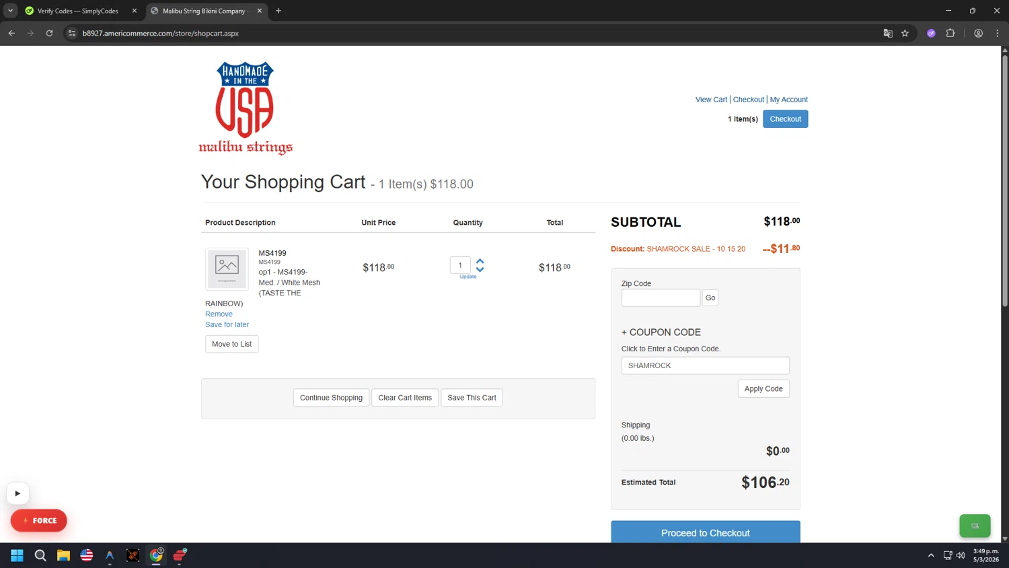The height and width of the screenshot is (568, 1009).
Task: Open the tab search dropdown arrow
Action: point(10,11)
